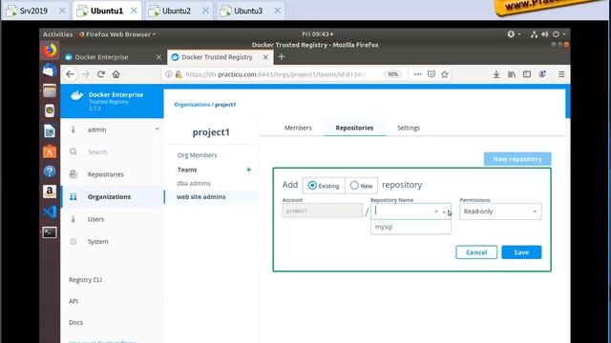Open Firefox from the Ubuntu dock
611x343 pixels.
tap(50, 50)
